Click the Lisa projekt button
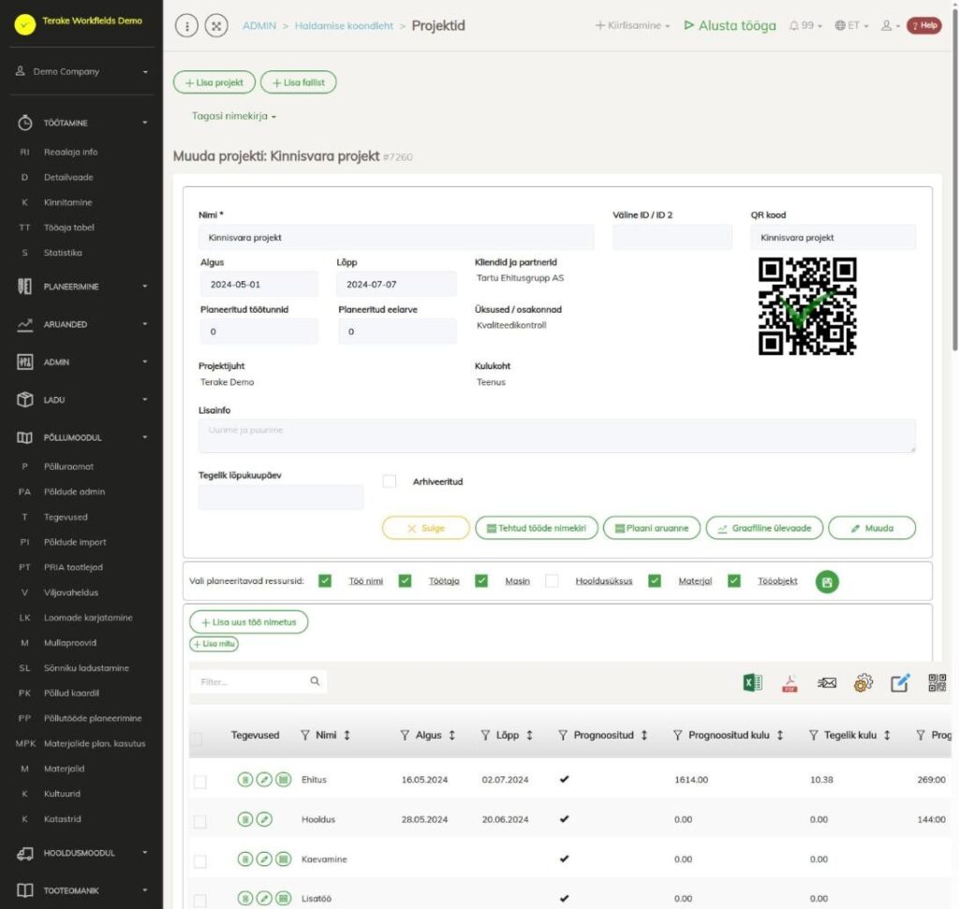Viewport: 959px width, 909px height. (214, 82)
